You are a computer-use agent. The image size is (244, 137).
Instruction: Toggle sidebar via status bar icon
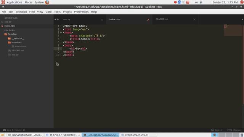coord(4,130)
